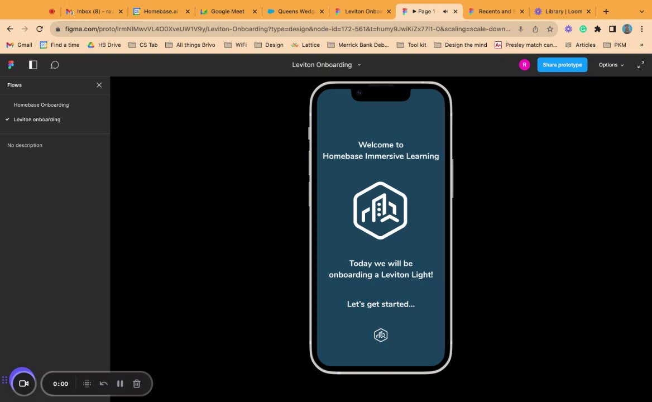Screen dimensions: 652x402
Task: Open the Chrome three-dot menu
Action: (642, 28)
